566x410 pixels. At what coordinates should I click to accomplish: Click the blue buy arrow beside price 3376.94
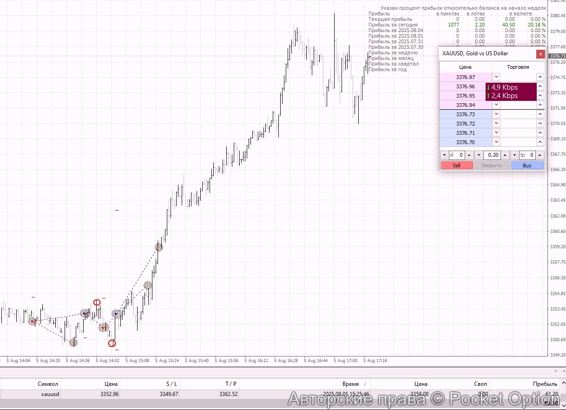[540, 105]
